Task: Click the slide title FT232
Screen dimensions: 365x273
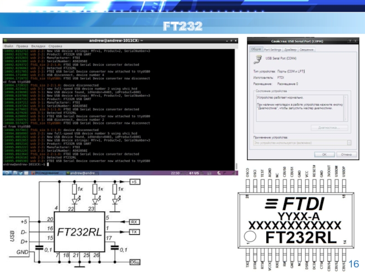Action: tap(182, 26)
